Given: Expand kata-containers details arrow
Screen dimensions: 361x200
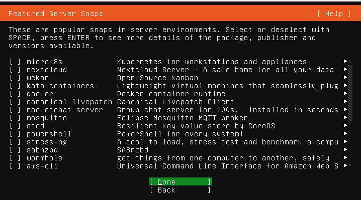Looking at the screenshot, I should point(345,85).
